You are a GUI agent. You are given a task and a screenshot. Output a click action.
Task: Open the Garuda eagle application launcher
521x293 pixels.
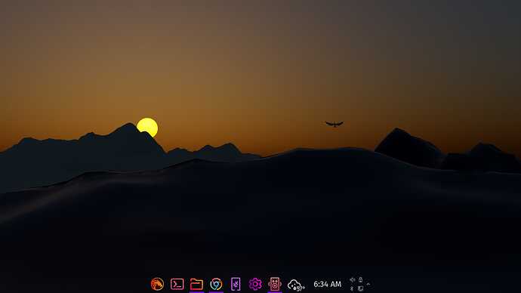[x=157, y=284]
